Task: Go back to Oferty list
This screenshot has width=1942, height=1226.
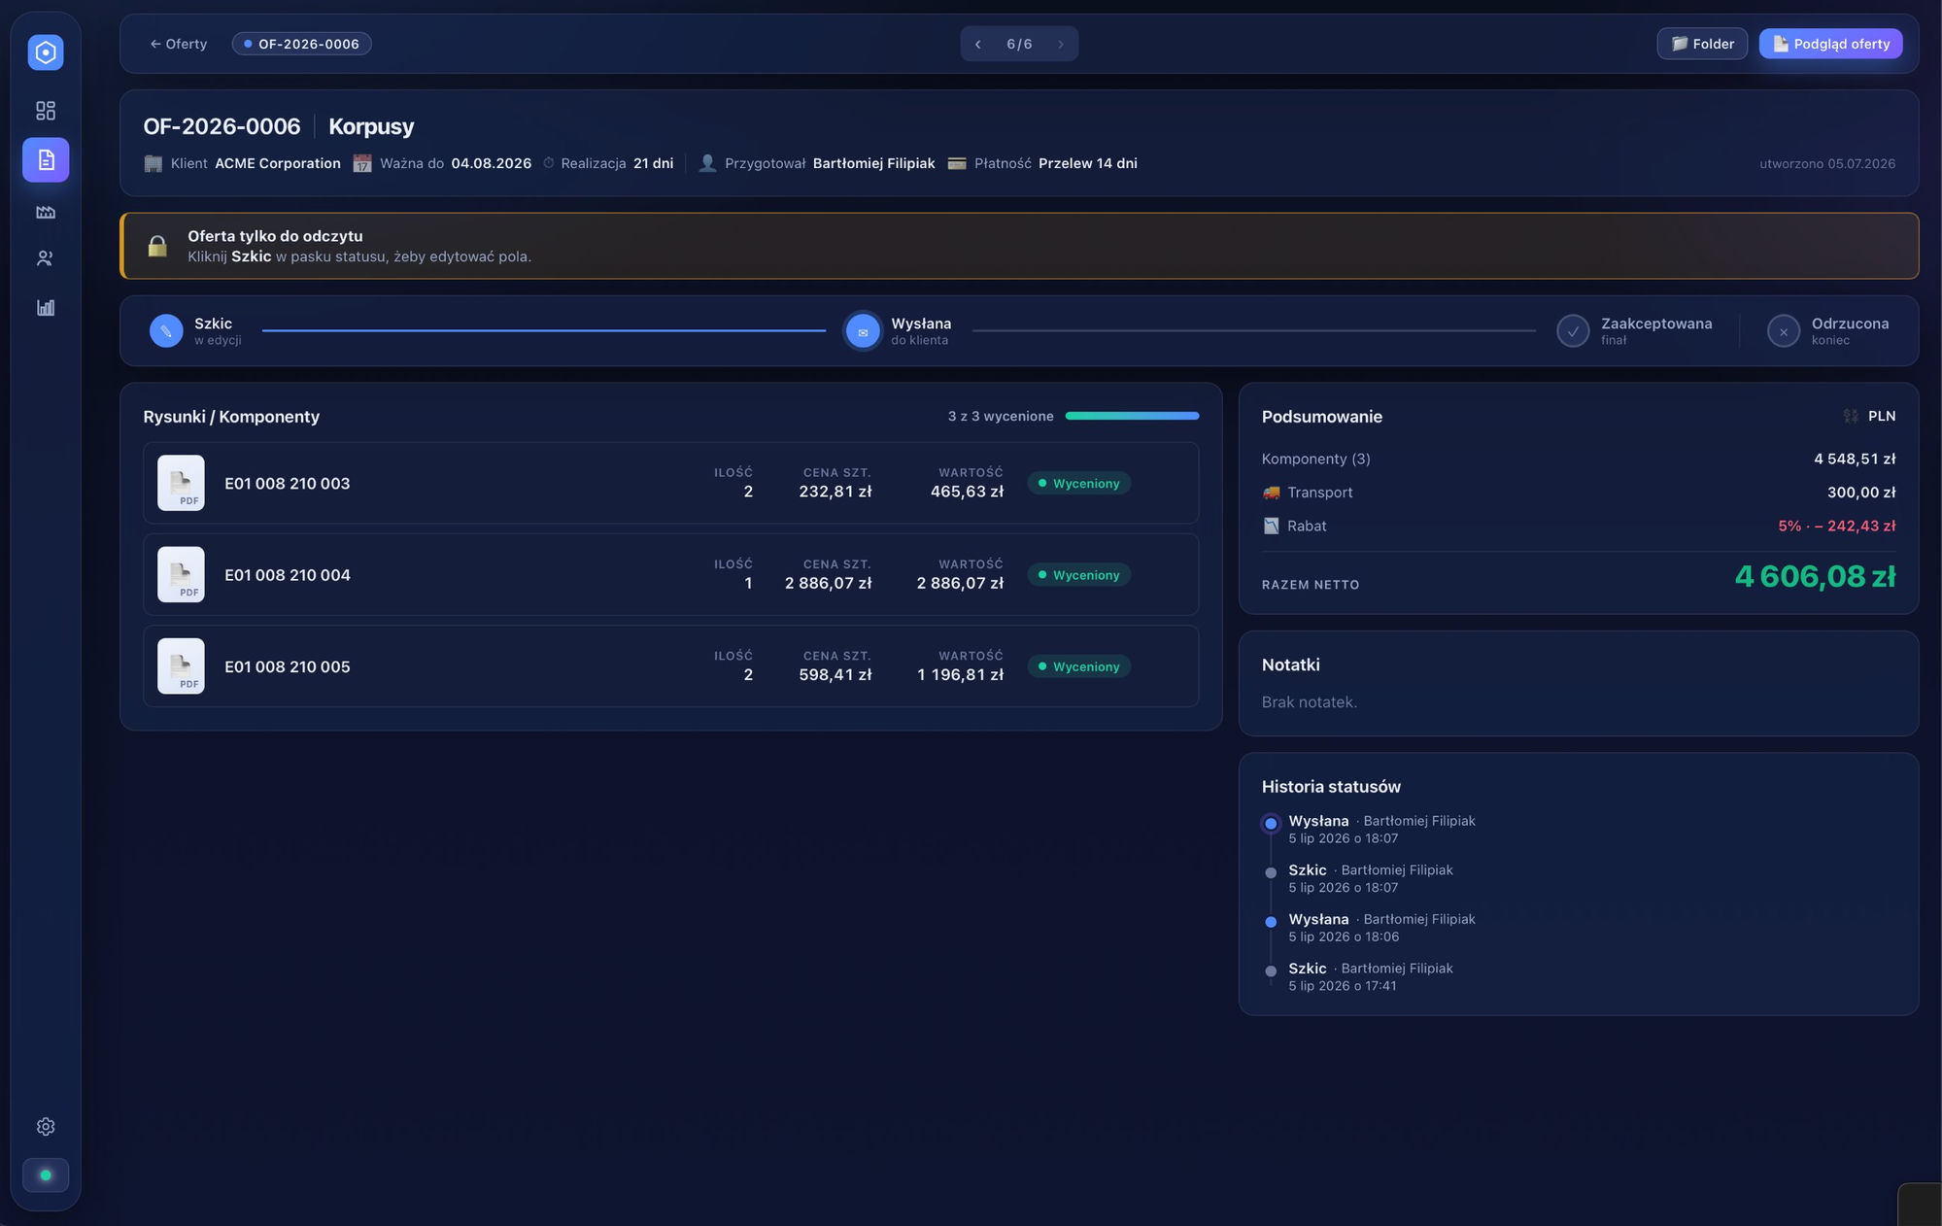Action: coord(179,45)
